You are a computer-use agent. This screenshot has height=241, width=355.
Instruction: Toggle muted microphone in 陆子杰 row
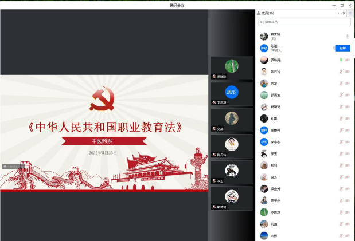pyautogui.click(x=341, y=200)
